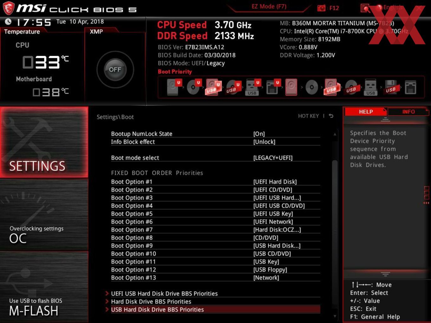Viewport: 431px width, 323px height.
Task: Click the Boot mode select label
Action: (x=135, y=158)
